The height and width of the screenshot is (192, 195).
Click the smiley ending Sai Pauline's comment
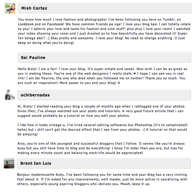(119, 83)
